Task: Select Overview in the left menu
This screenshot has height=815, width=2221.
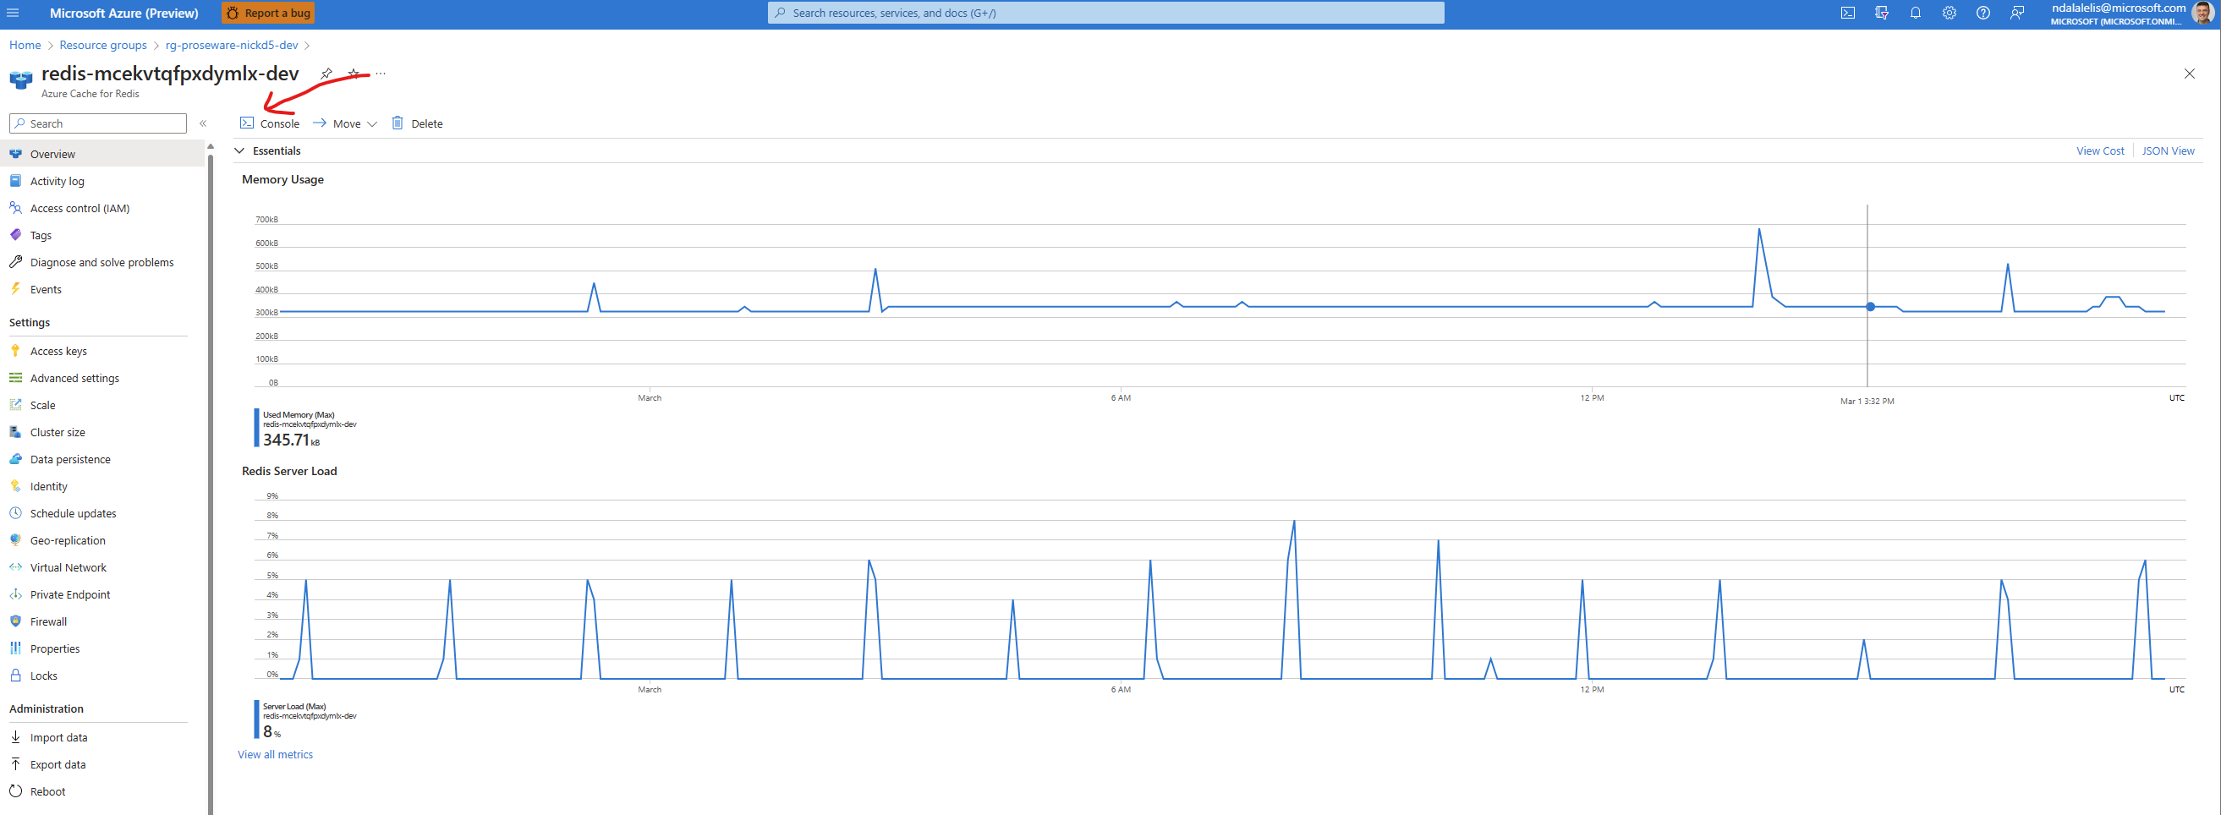Action: pos(102,154)
